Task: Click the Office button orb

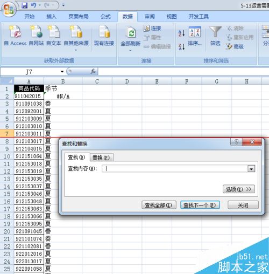Action: [9, 9]
